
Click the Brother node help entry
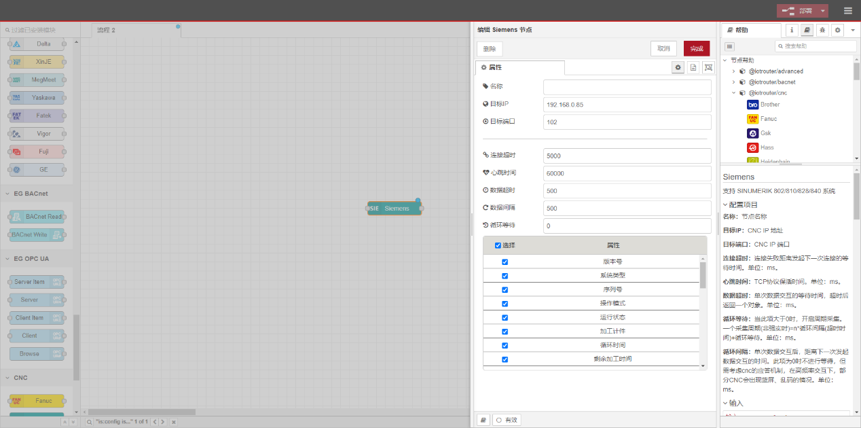point(769,105)
